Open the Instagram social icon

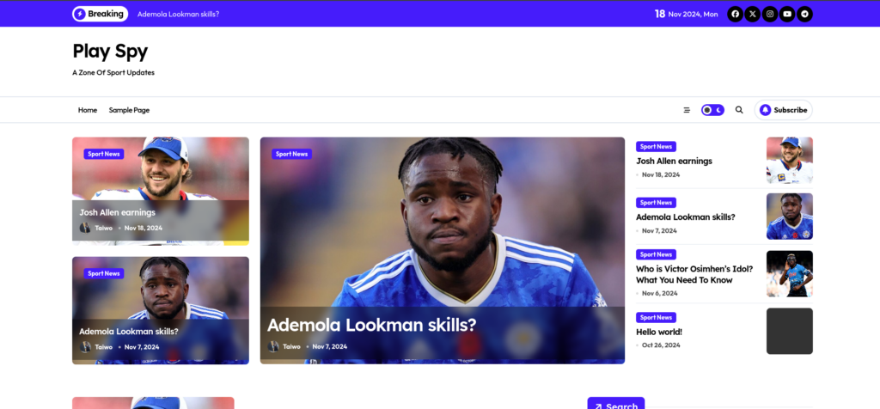pos(770,14)
